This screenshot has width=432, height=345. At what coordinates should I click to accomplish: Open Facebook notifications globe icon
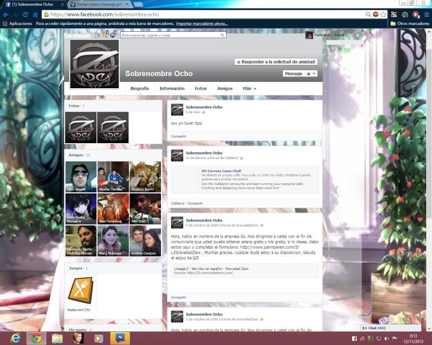113,35
